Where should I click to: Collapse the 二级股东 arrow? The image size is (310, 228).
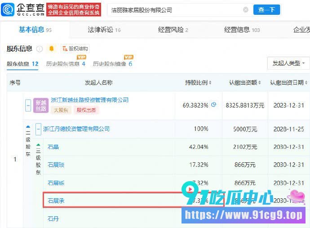point(28,127)
